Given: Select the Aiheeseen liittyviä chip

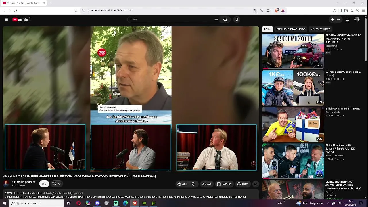Looking at the screenshot, I should click(x=320, y=29).
